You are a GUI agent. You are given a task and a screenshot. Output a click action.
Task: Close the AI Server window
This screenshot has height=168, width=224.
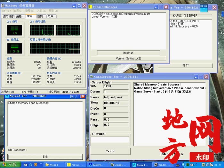(214, 8)
